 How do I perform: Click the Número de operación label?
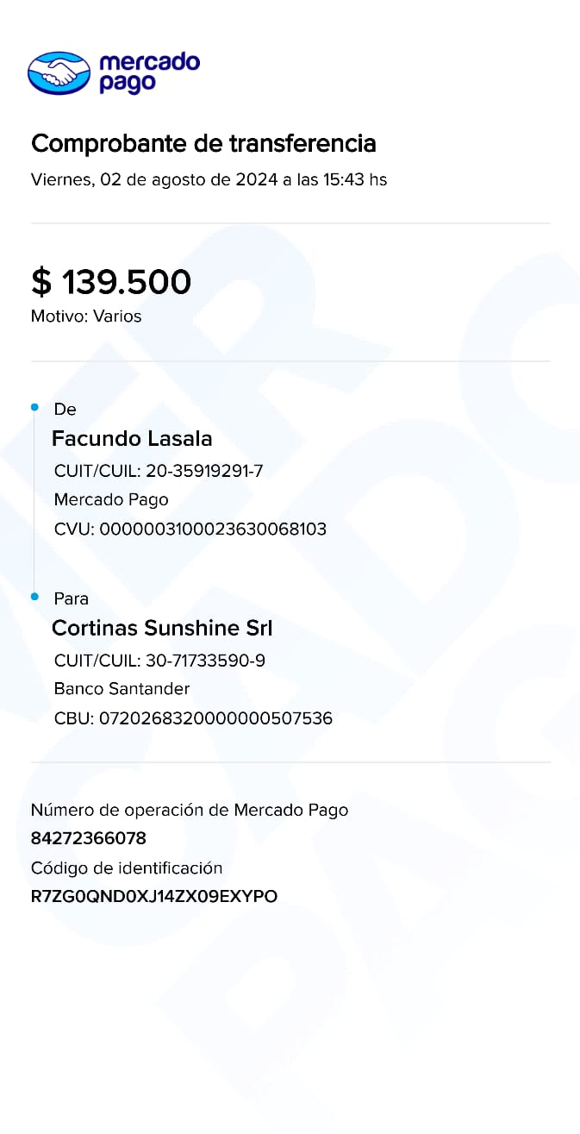[190, 810]
